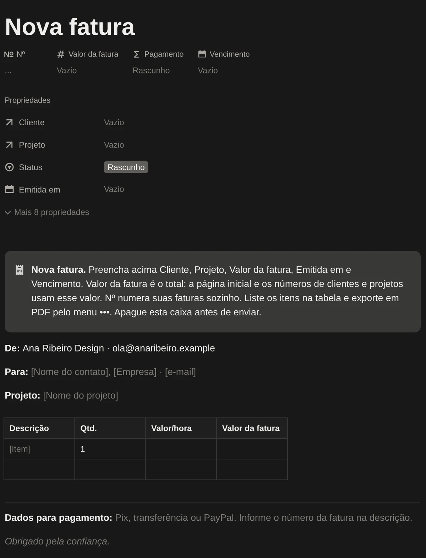Click the Projeto property label in the properties list
The image size is (426, 558).
tap(32, 145)
